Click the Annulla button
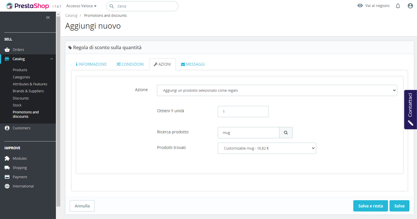This screenshot has width=417, height=219. tap(82, 206)
